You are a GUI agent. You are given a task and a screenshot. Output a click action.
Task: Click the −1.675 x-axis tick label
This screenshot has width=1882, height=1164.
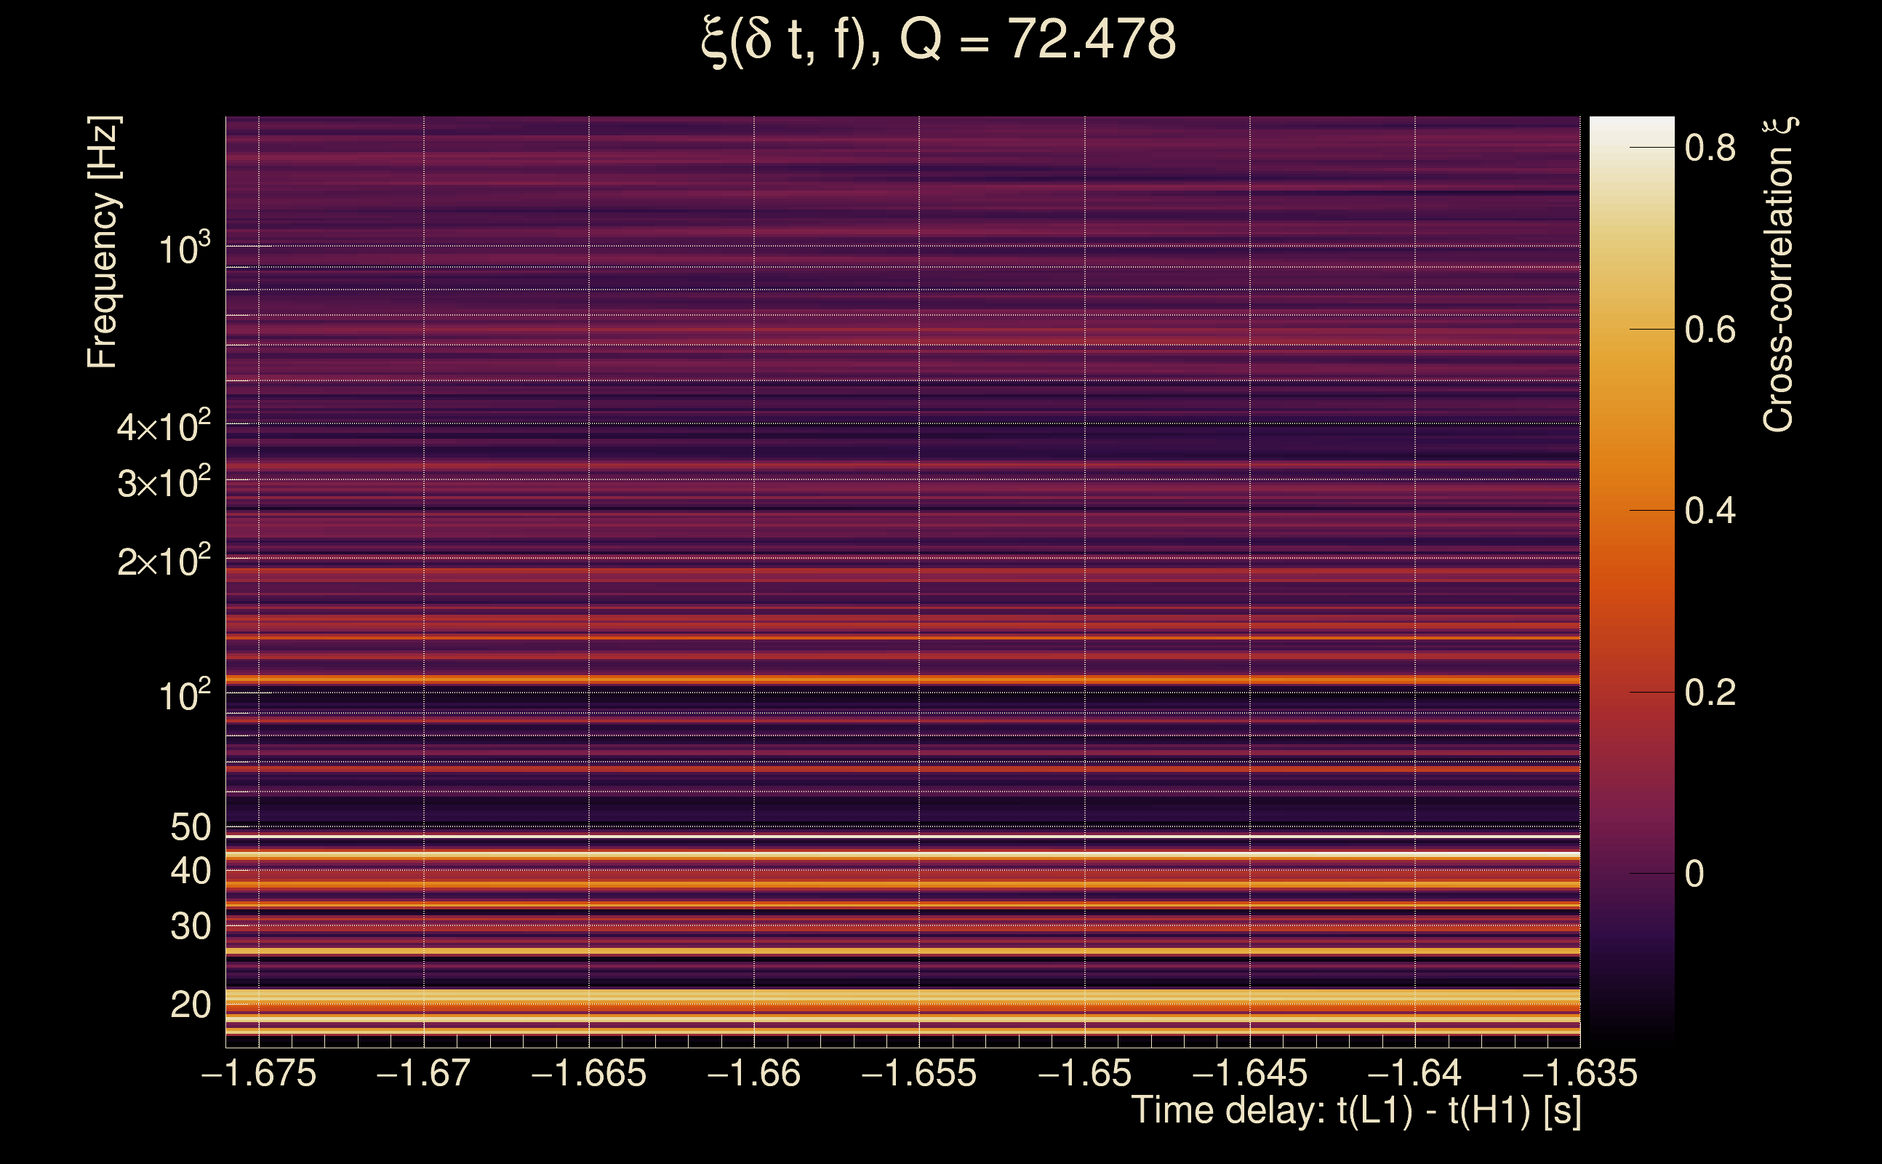click(x=259, y=1074)
